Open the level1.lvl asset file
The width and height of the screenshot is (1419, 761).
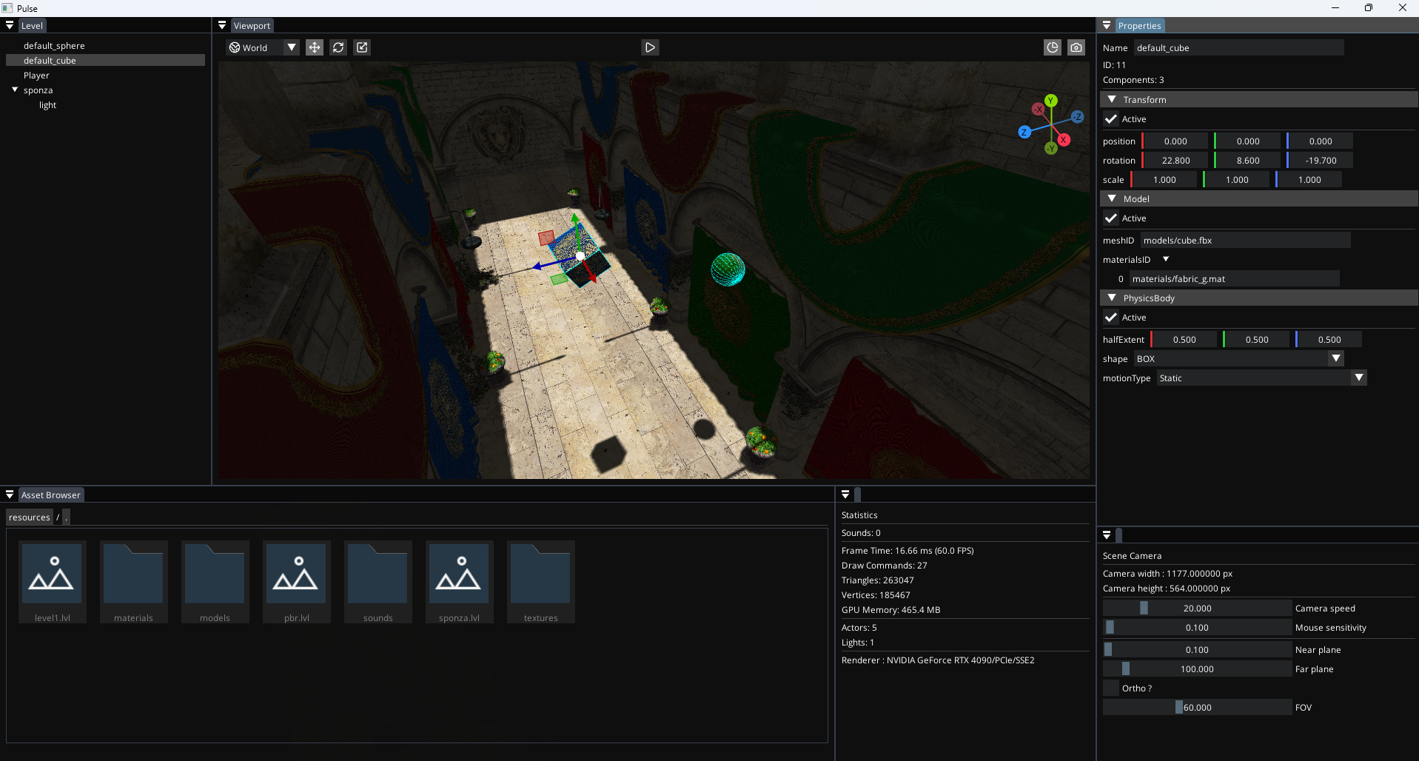pos(52,582)
